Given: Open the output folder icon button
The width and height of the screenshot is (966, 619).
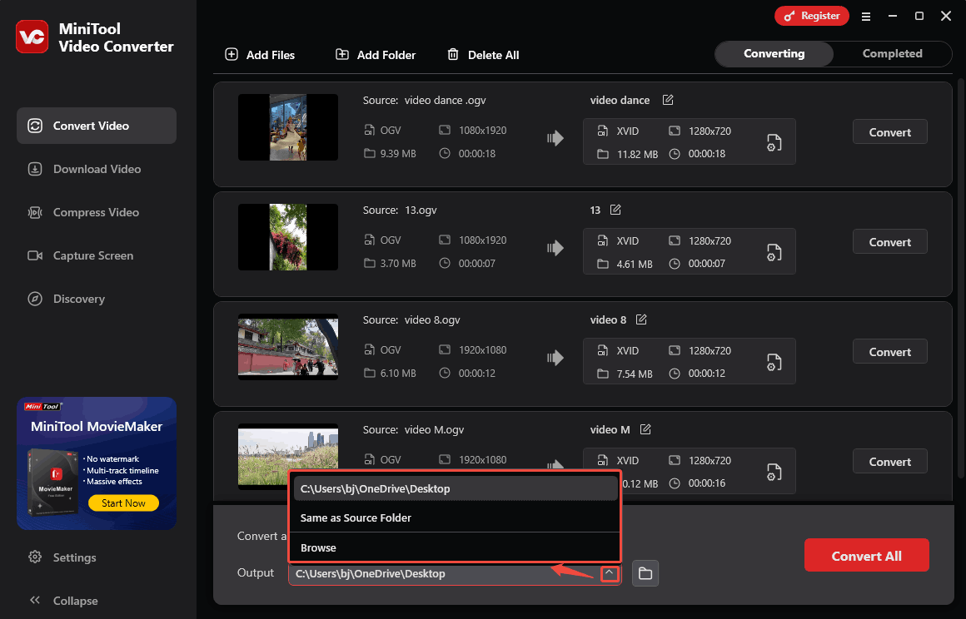Looking at the screenshot, I should click(x=645, y=573).
